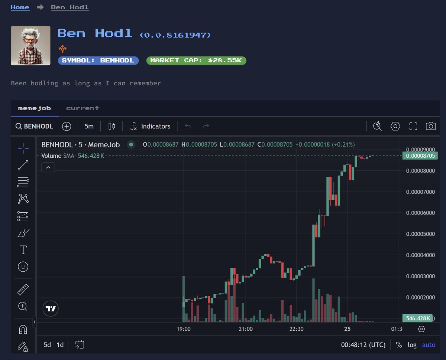Undo the last chart action
Viewport: 446px width, 360px height.
(188, 126)
